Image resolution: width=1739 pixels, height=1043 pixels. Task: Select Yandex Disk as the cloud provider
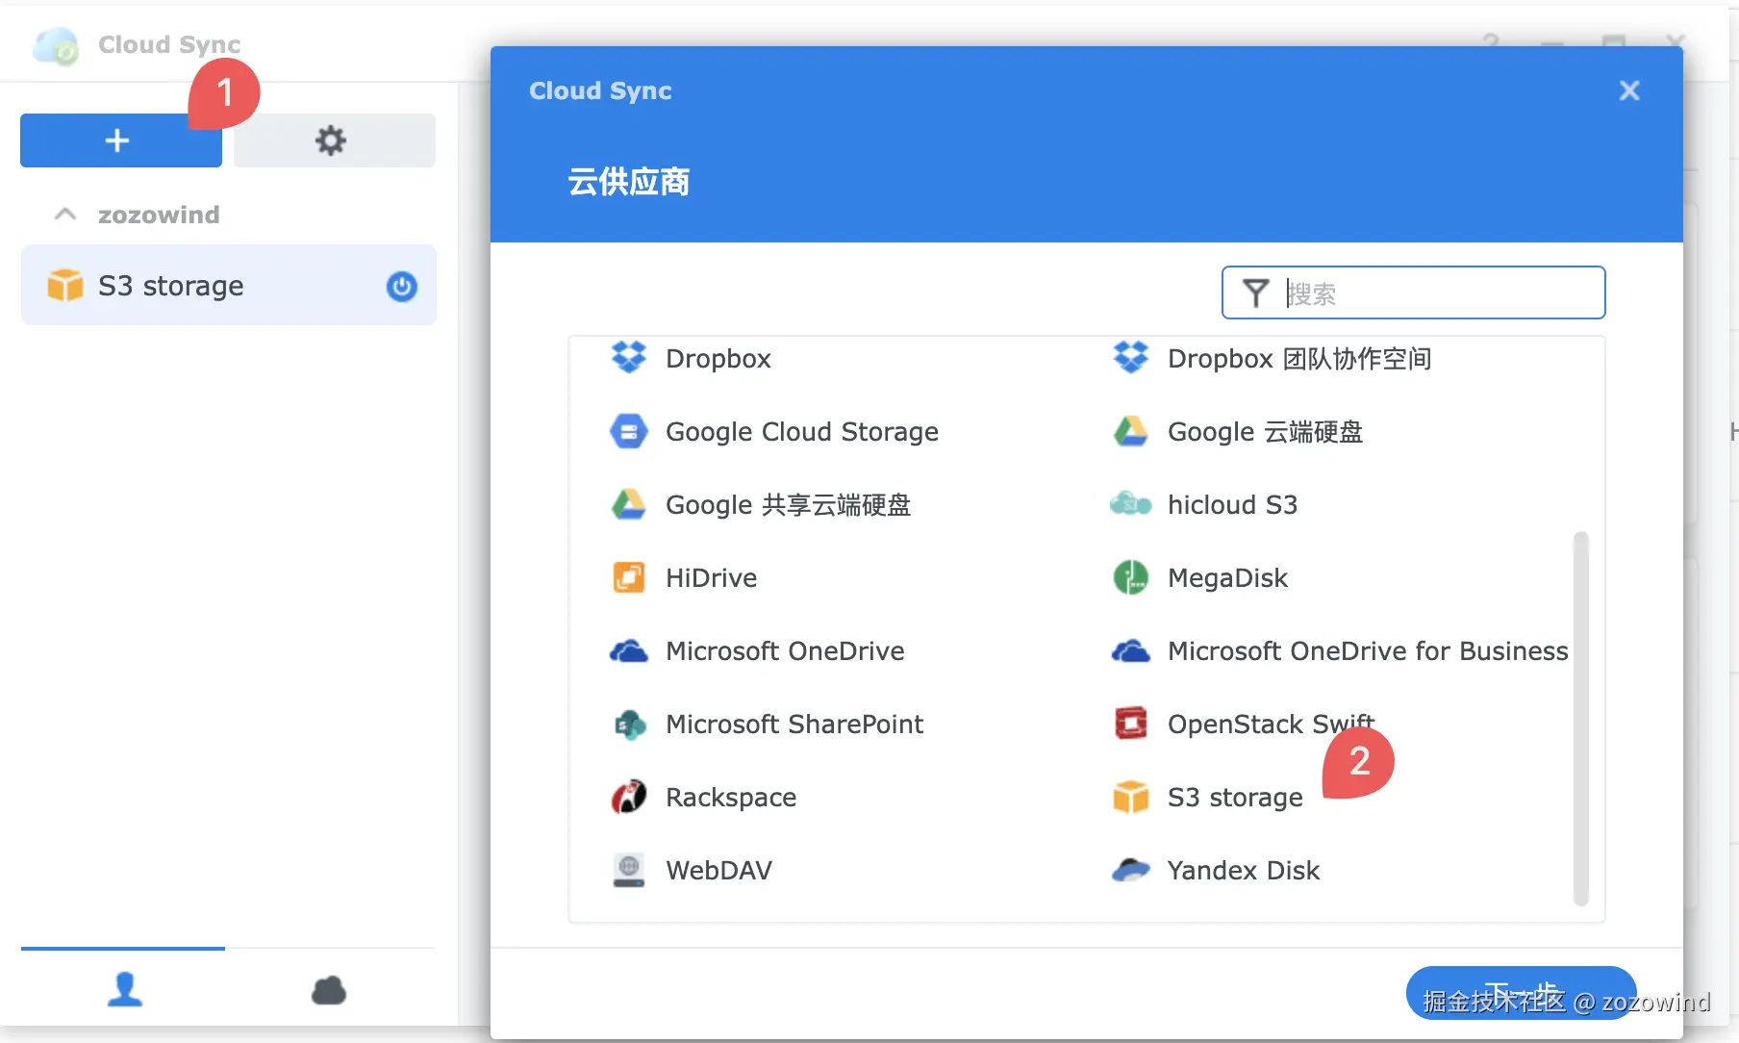1243,870
